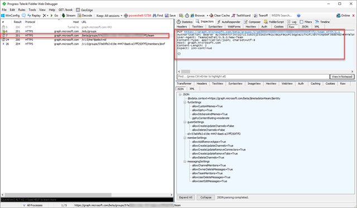Click the screenshot camera icon
This screenshot has width=357, height=208.
181,16
